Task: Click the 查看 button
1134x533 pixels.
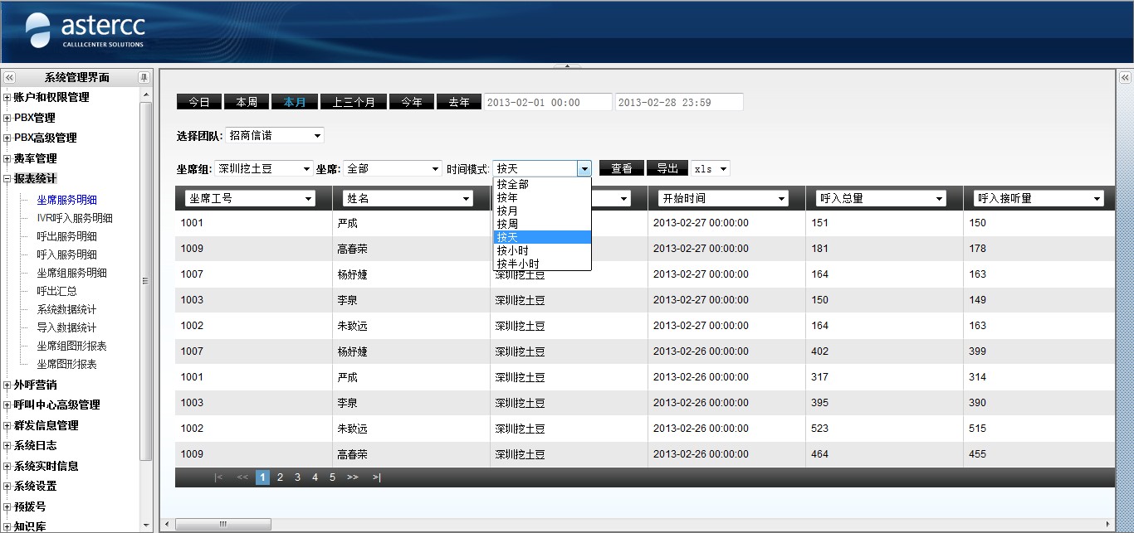Action: [621, 168]
